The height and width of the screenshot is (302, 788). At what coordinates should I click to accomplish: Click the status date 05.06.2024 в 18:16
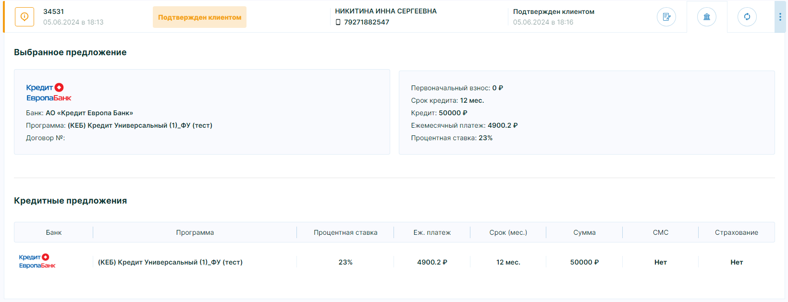tap(543, 22)
